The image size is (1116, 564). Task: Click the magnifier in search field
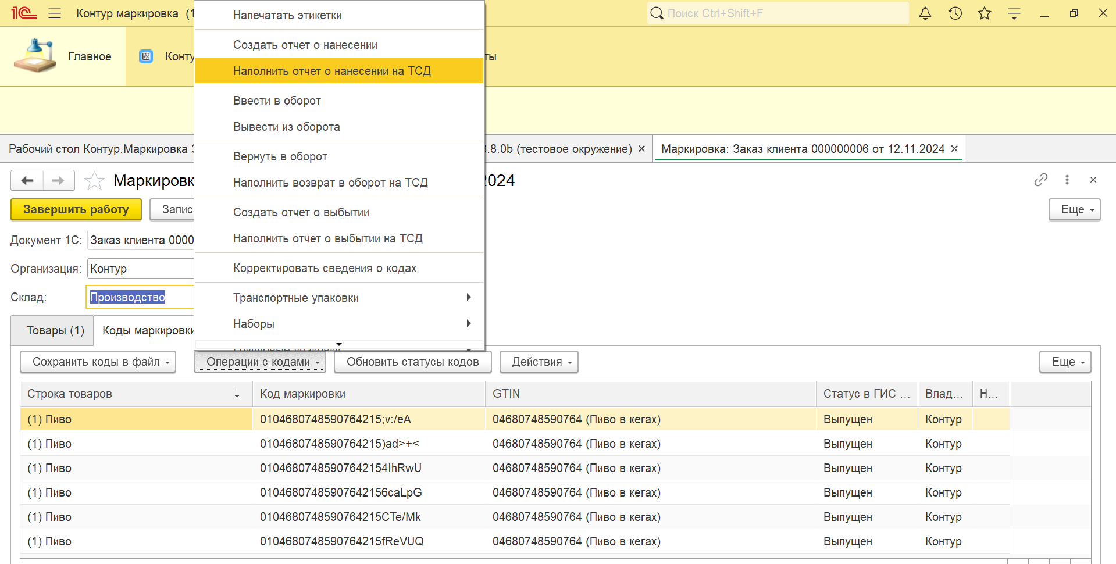tap(657, 13)
